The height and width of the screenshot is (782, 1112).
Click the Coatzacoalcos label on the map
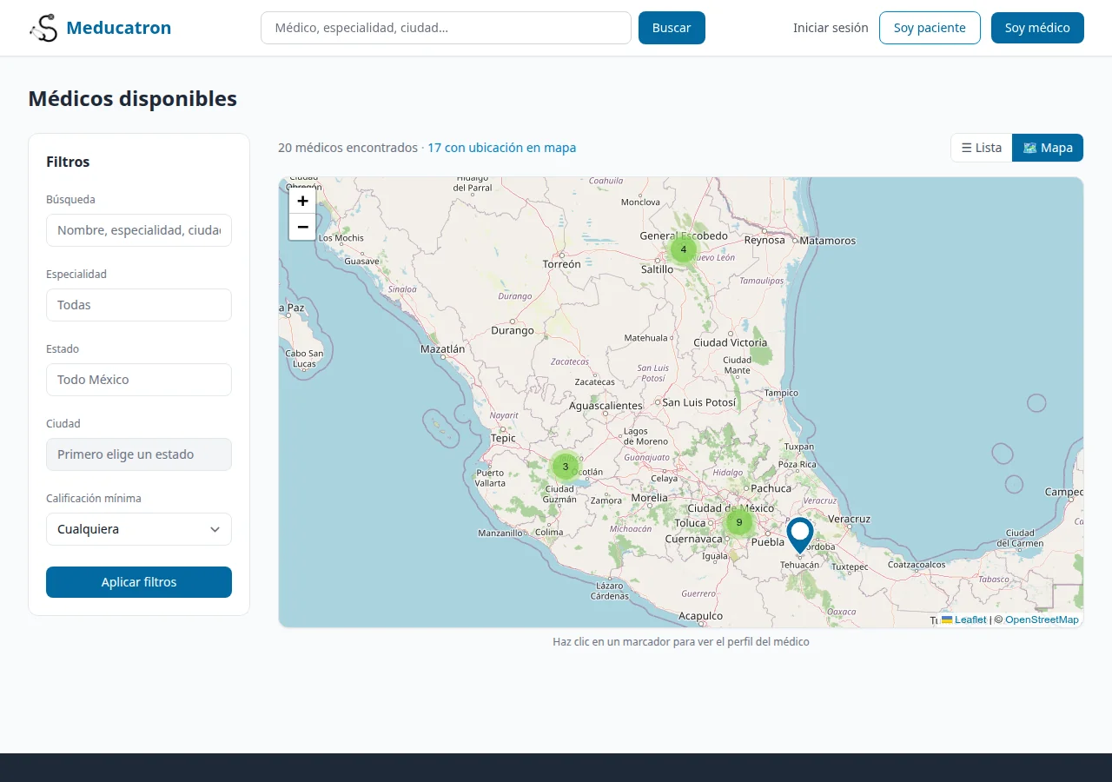tap(917, 565)
